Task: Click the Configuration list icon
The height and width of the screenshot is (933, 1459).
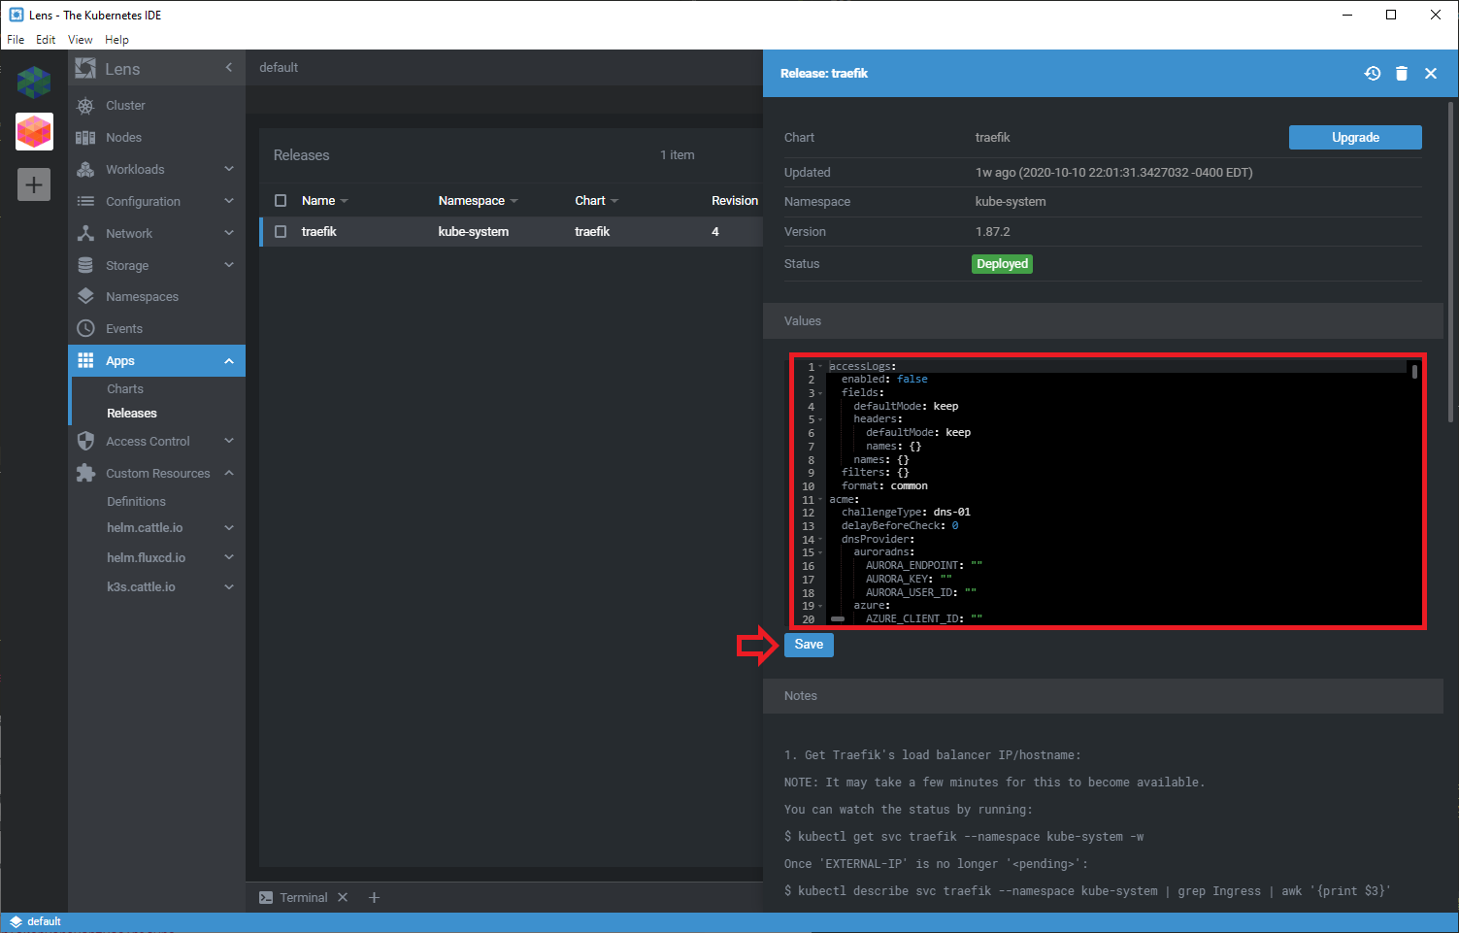Action: pyautogui.click(x=85, y=202)
